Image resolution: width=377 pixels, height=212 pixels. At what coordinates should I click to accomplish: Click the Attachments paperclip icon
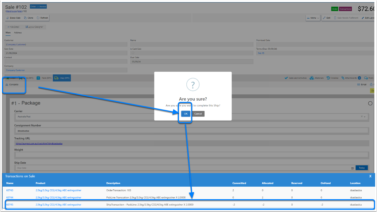343,78
